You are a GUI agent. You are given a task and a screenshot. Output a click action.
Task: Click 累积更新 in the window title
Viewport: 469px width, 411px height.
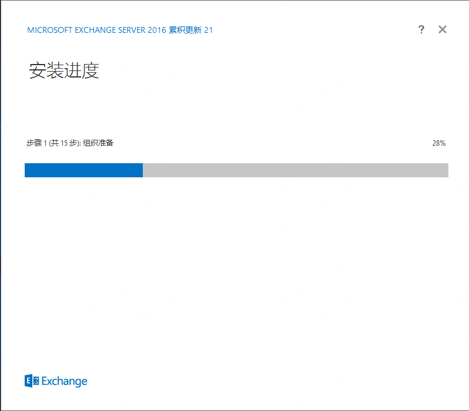185,30
